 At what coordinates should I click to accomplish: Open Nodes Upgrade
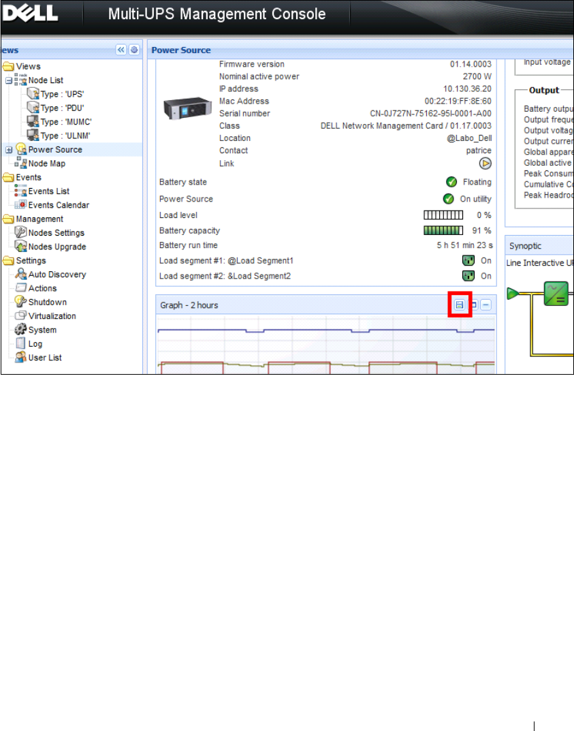pos(57,247)
